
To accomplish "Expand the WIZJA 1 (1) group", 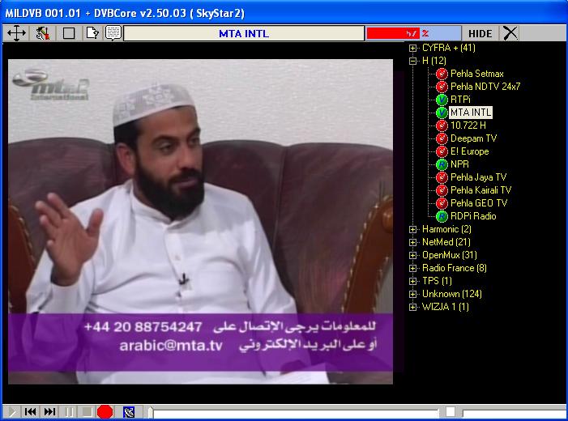I will 412,307.
